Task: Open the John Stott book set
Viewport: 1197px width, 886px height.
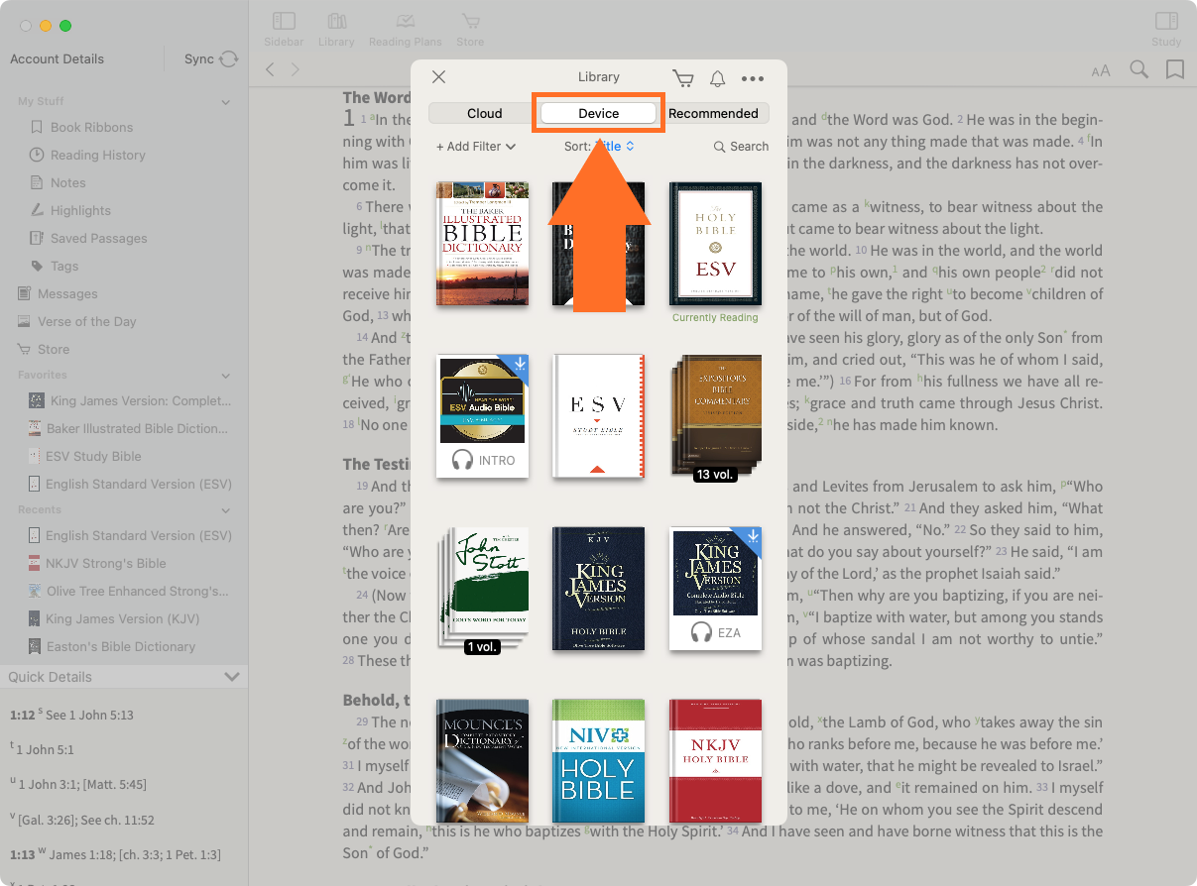Action: point(483,589)
